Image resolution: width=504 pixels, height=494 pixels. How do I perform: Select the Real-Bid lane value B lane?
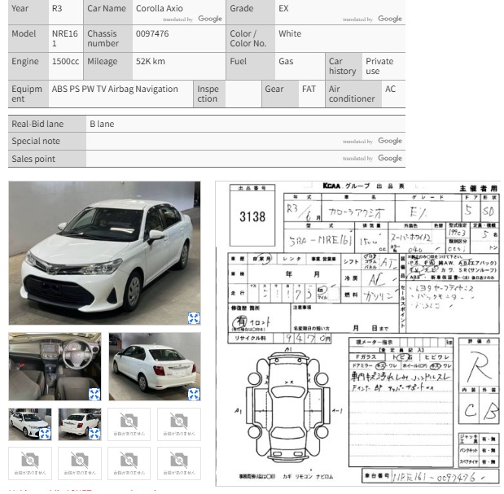[102, 124]
